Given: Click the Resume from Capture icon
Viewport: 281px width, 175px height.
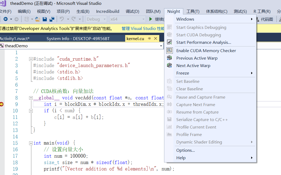Looking at the screenshot, I should (169, 112).
